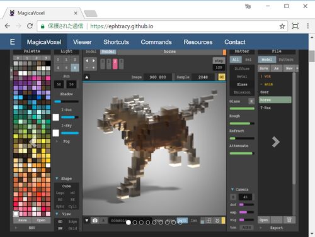Image resolution: width=315 pixels, height=237 pixels.
Task: Show previous carousel image with left chevron
Action: (x=33, y=143)
